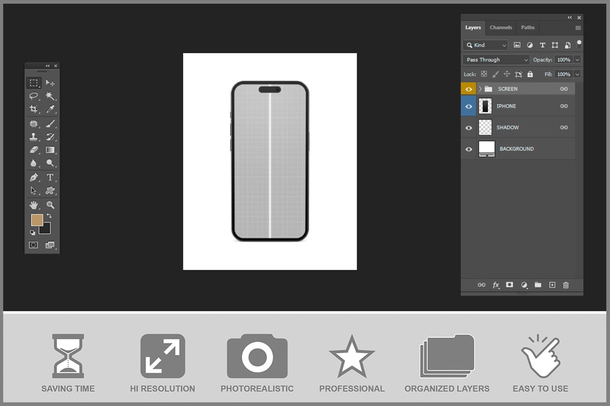This screenshot has width=610, height=406.
Task: Change screen mode in the toolbar
Action: pyautogui.click(x=50, y=245)
